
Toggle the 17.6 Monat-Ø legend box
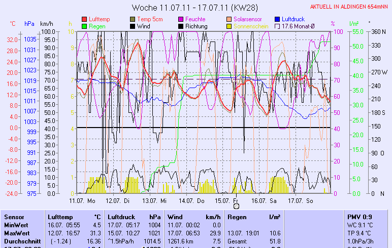tap(277, 26)
